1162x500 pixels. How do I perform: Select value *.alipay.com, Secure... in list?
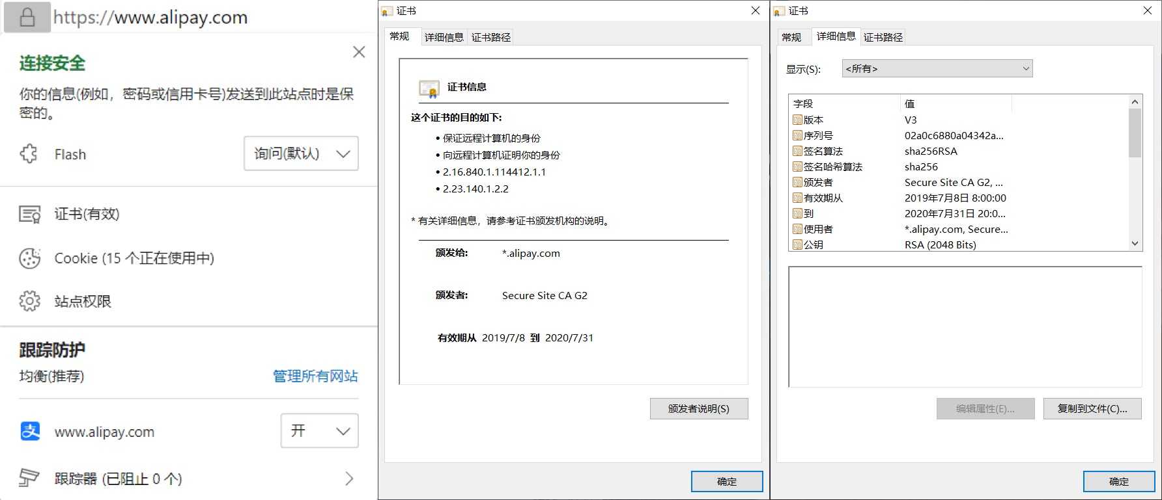(956, 229)
